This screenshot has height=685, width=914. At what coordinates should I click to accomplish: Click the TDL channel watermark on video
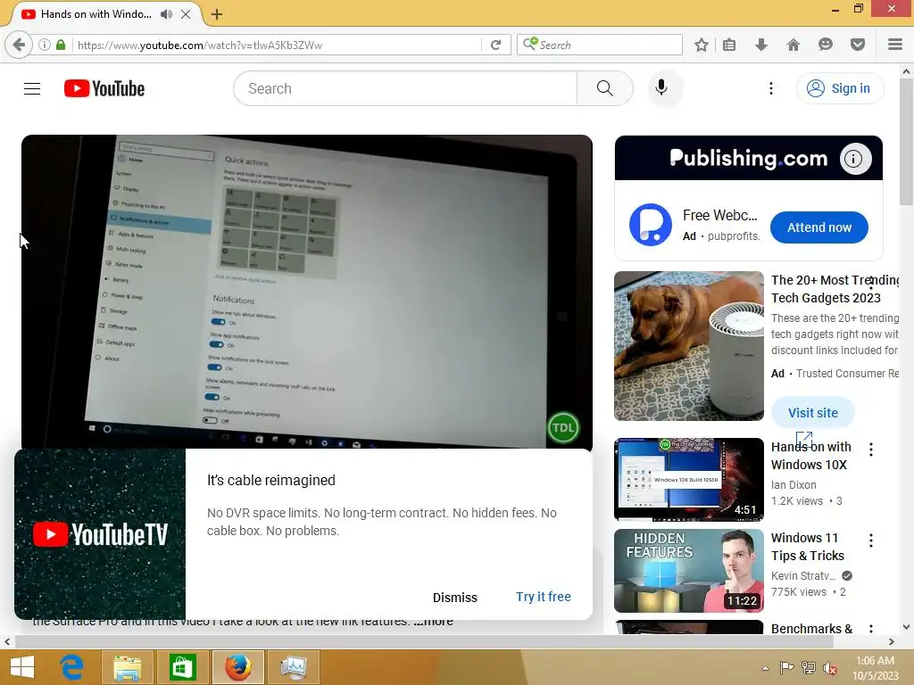[562, 427]
